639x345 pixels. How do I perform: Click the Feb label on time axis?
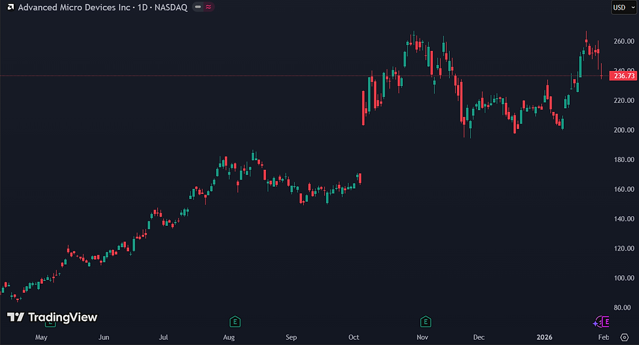pyautogui.click(x=604, y=337)
